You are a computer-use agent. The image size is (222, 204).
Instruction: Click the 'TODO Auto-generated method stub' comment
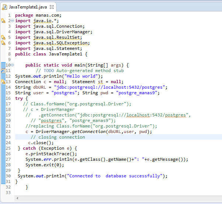pyautogui.click(x=80, y=71)
